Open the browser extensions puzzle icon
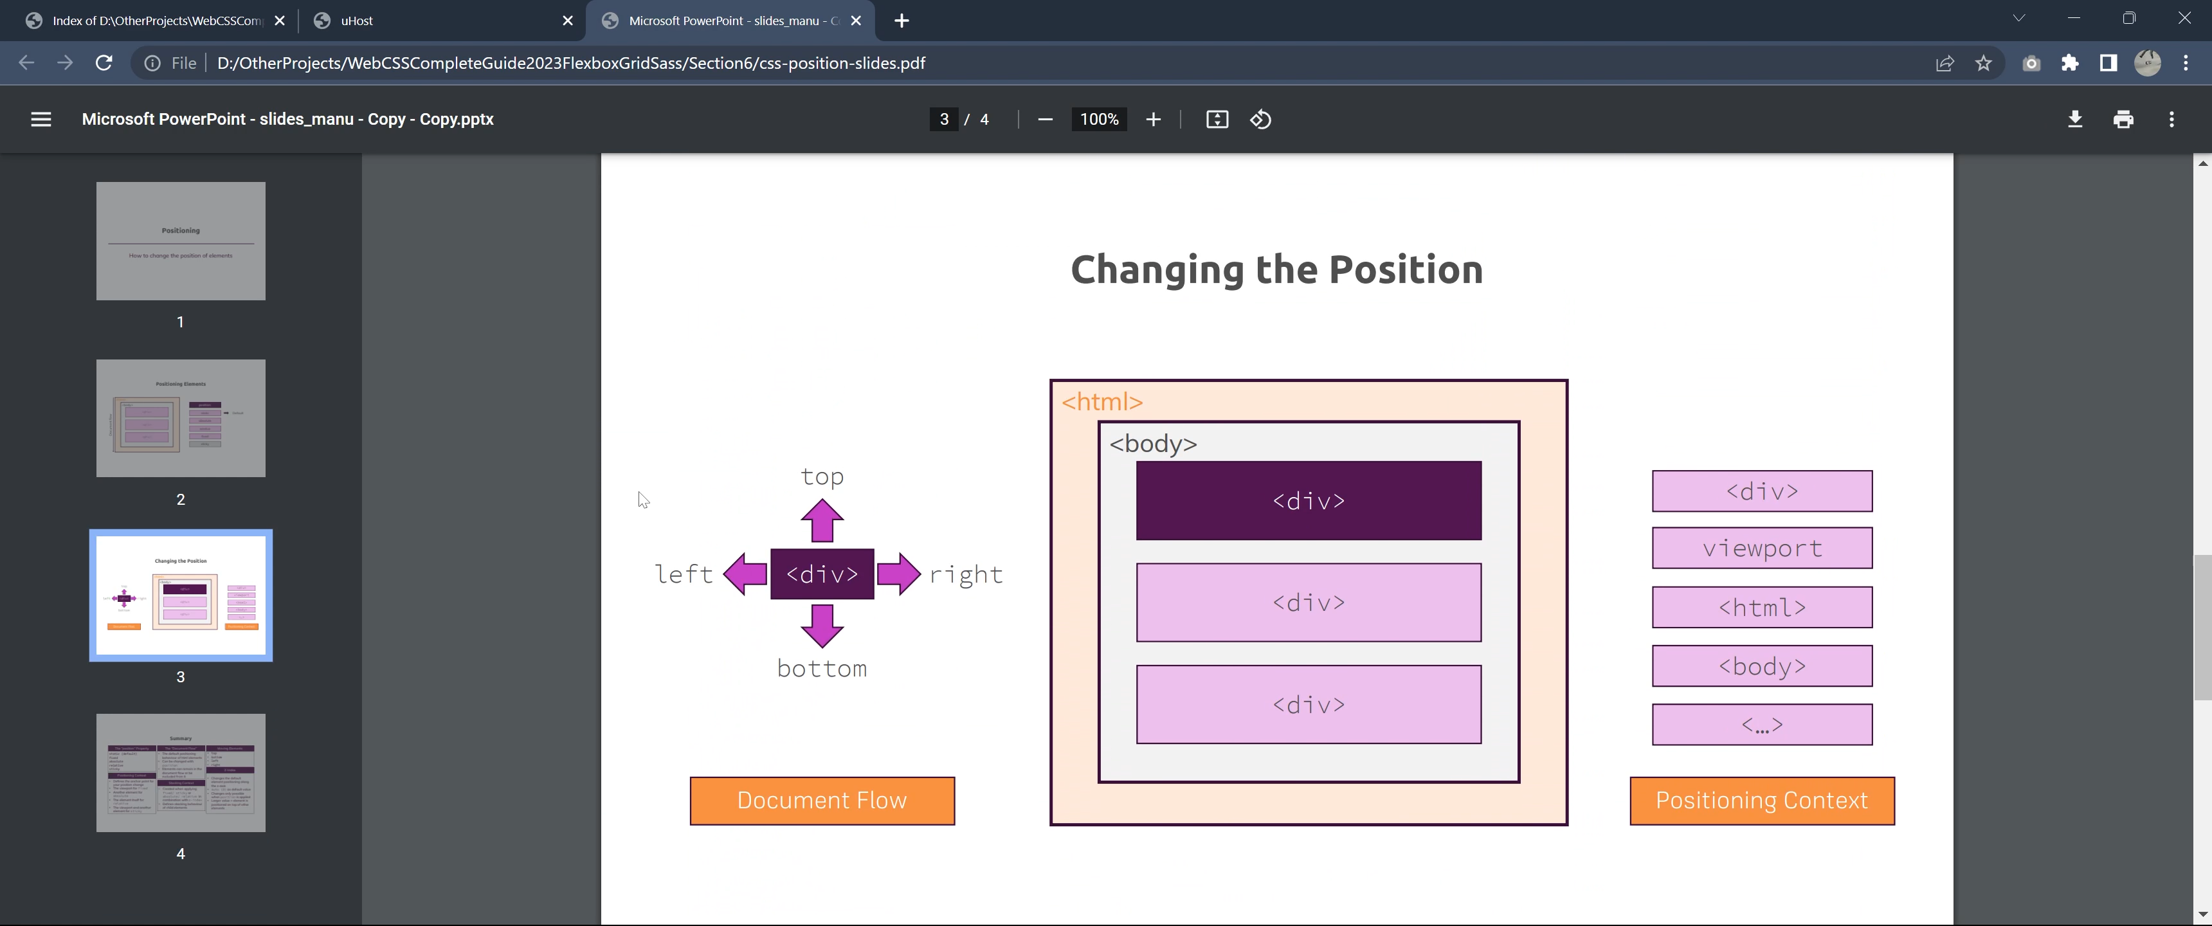Image resolution: width=2212 pixels, height=926 pixels. pos(2069,63)
